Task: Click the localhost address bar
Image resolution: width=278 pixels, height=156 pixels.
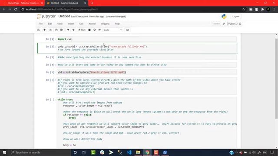Action: 131,10
